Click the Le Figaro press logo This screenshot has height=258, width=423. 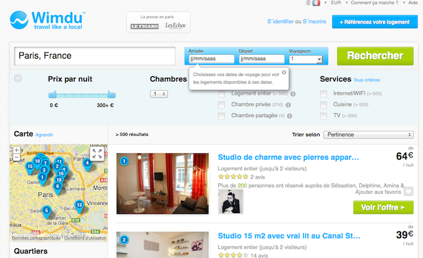pyautogui.click(x=144, y=26)
